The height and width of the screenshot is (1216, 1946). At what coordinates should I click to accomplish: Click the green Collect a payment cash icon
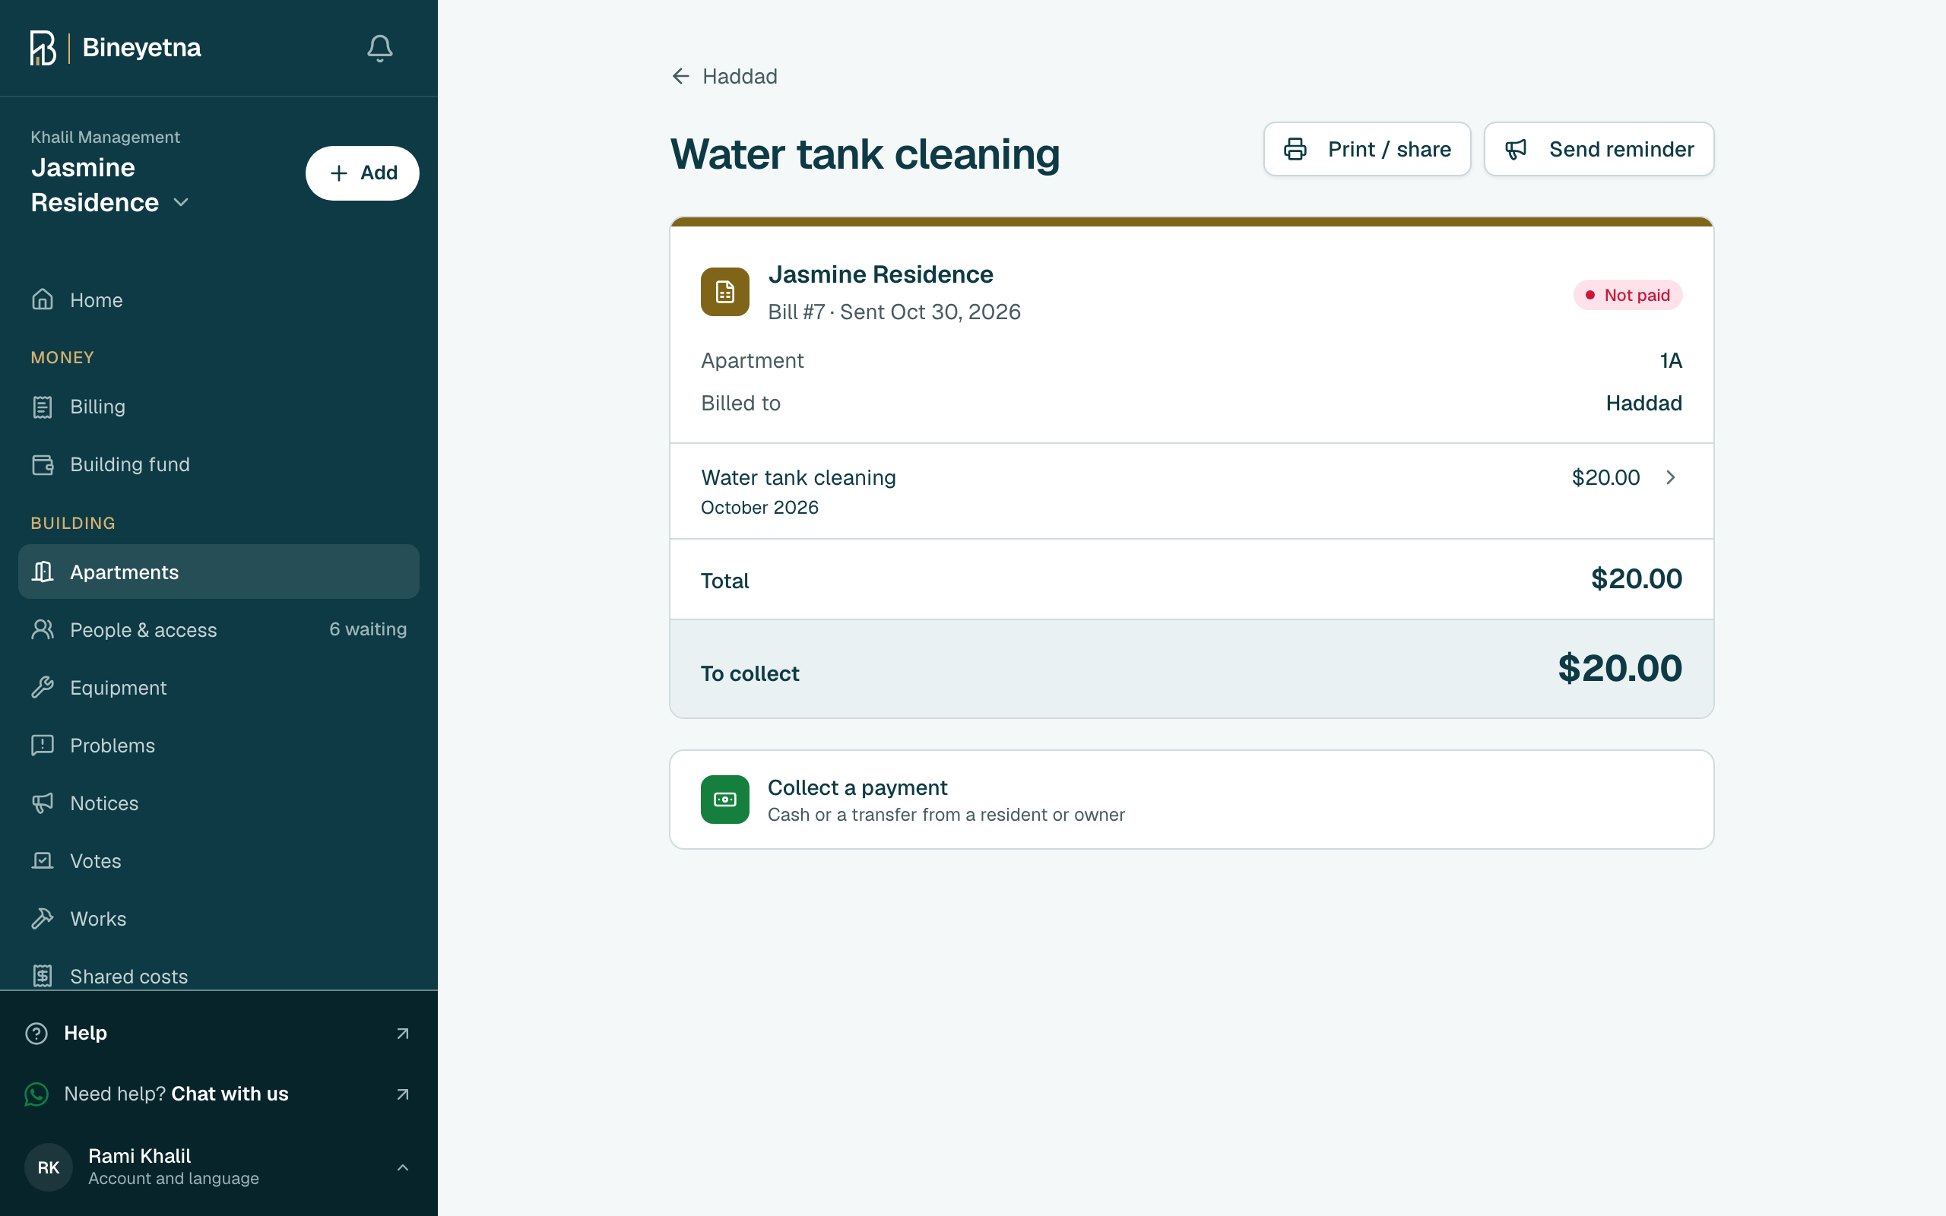point(724,800)
